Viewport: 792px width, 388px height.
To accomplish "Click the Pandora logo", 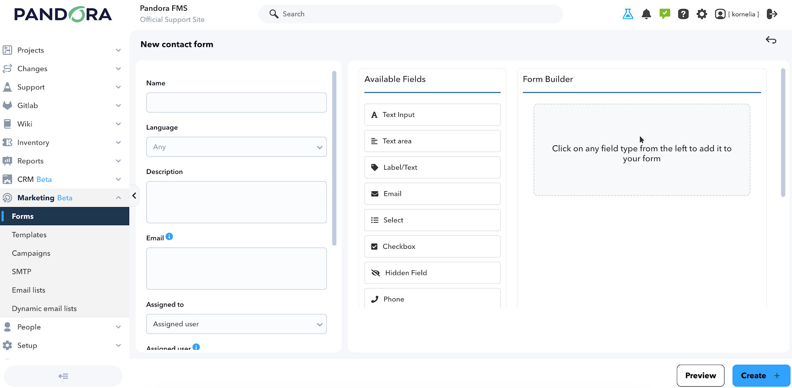I will [63, 14].
